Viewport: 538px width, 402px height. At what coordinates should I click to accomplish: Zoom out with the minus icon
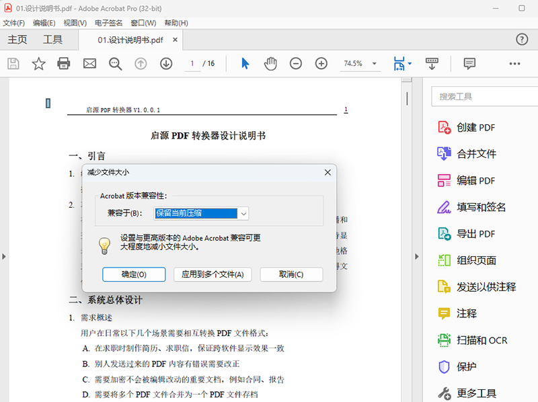295,64
